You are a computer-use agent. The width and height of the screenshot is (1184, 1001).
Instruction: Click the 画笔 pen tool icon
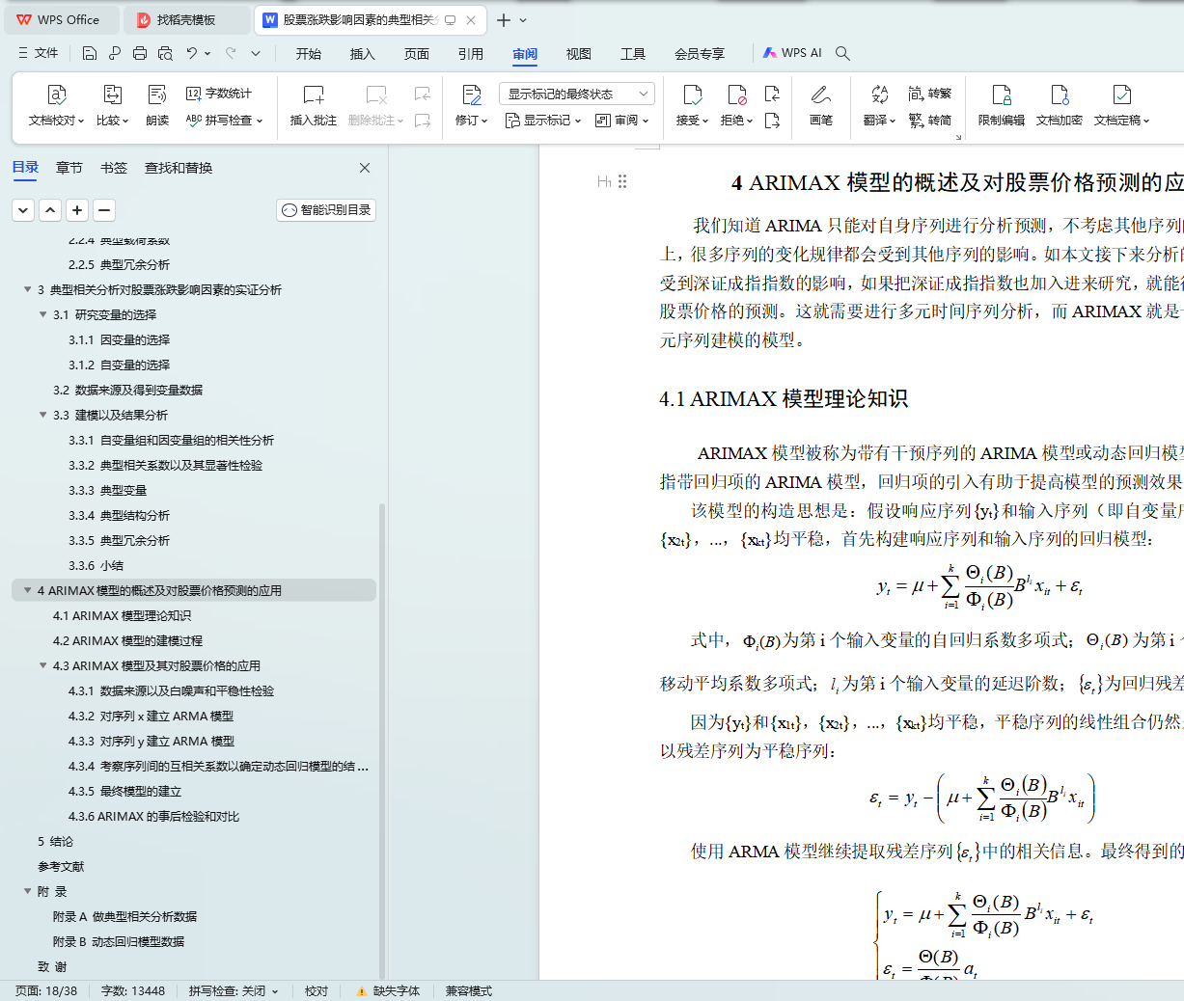821,105
